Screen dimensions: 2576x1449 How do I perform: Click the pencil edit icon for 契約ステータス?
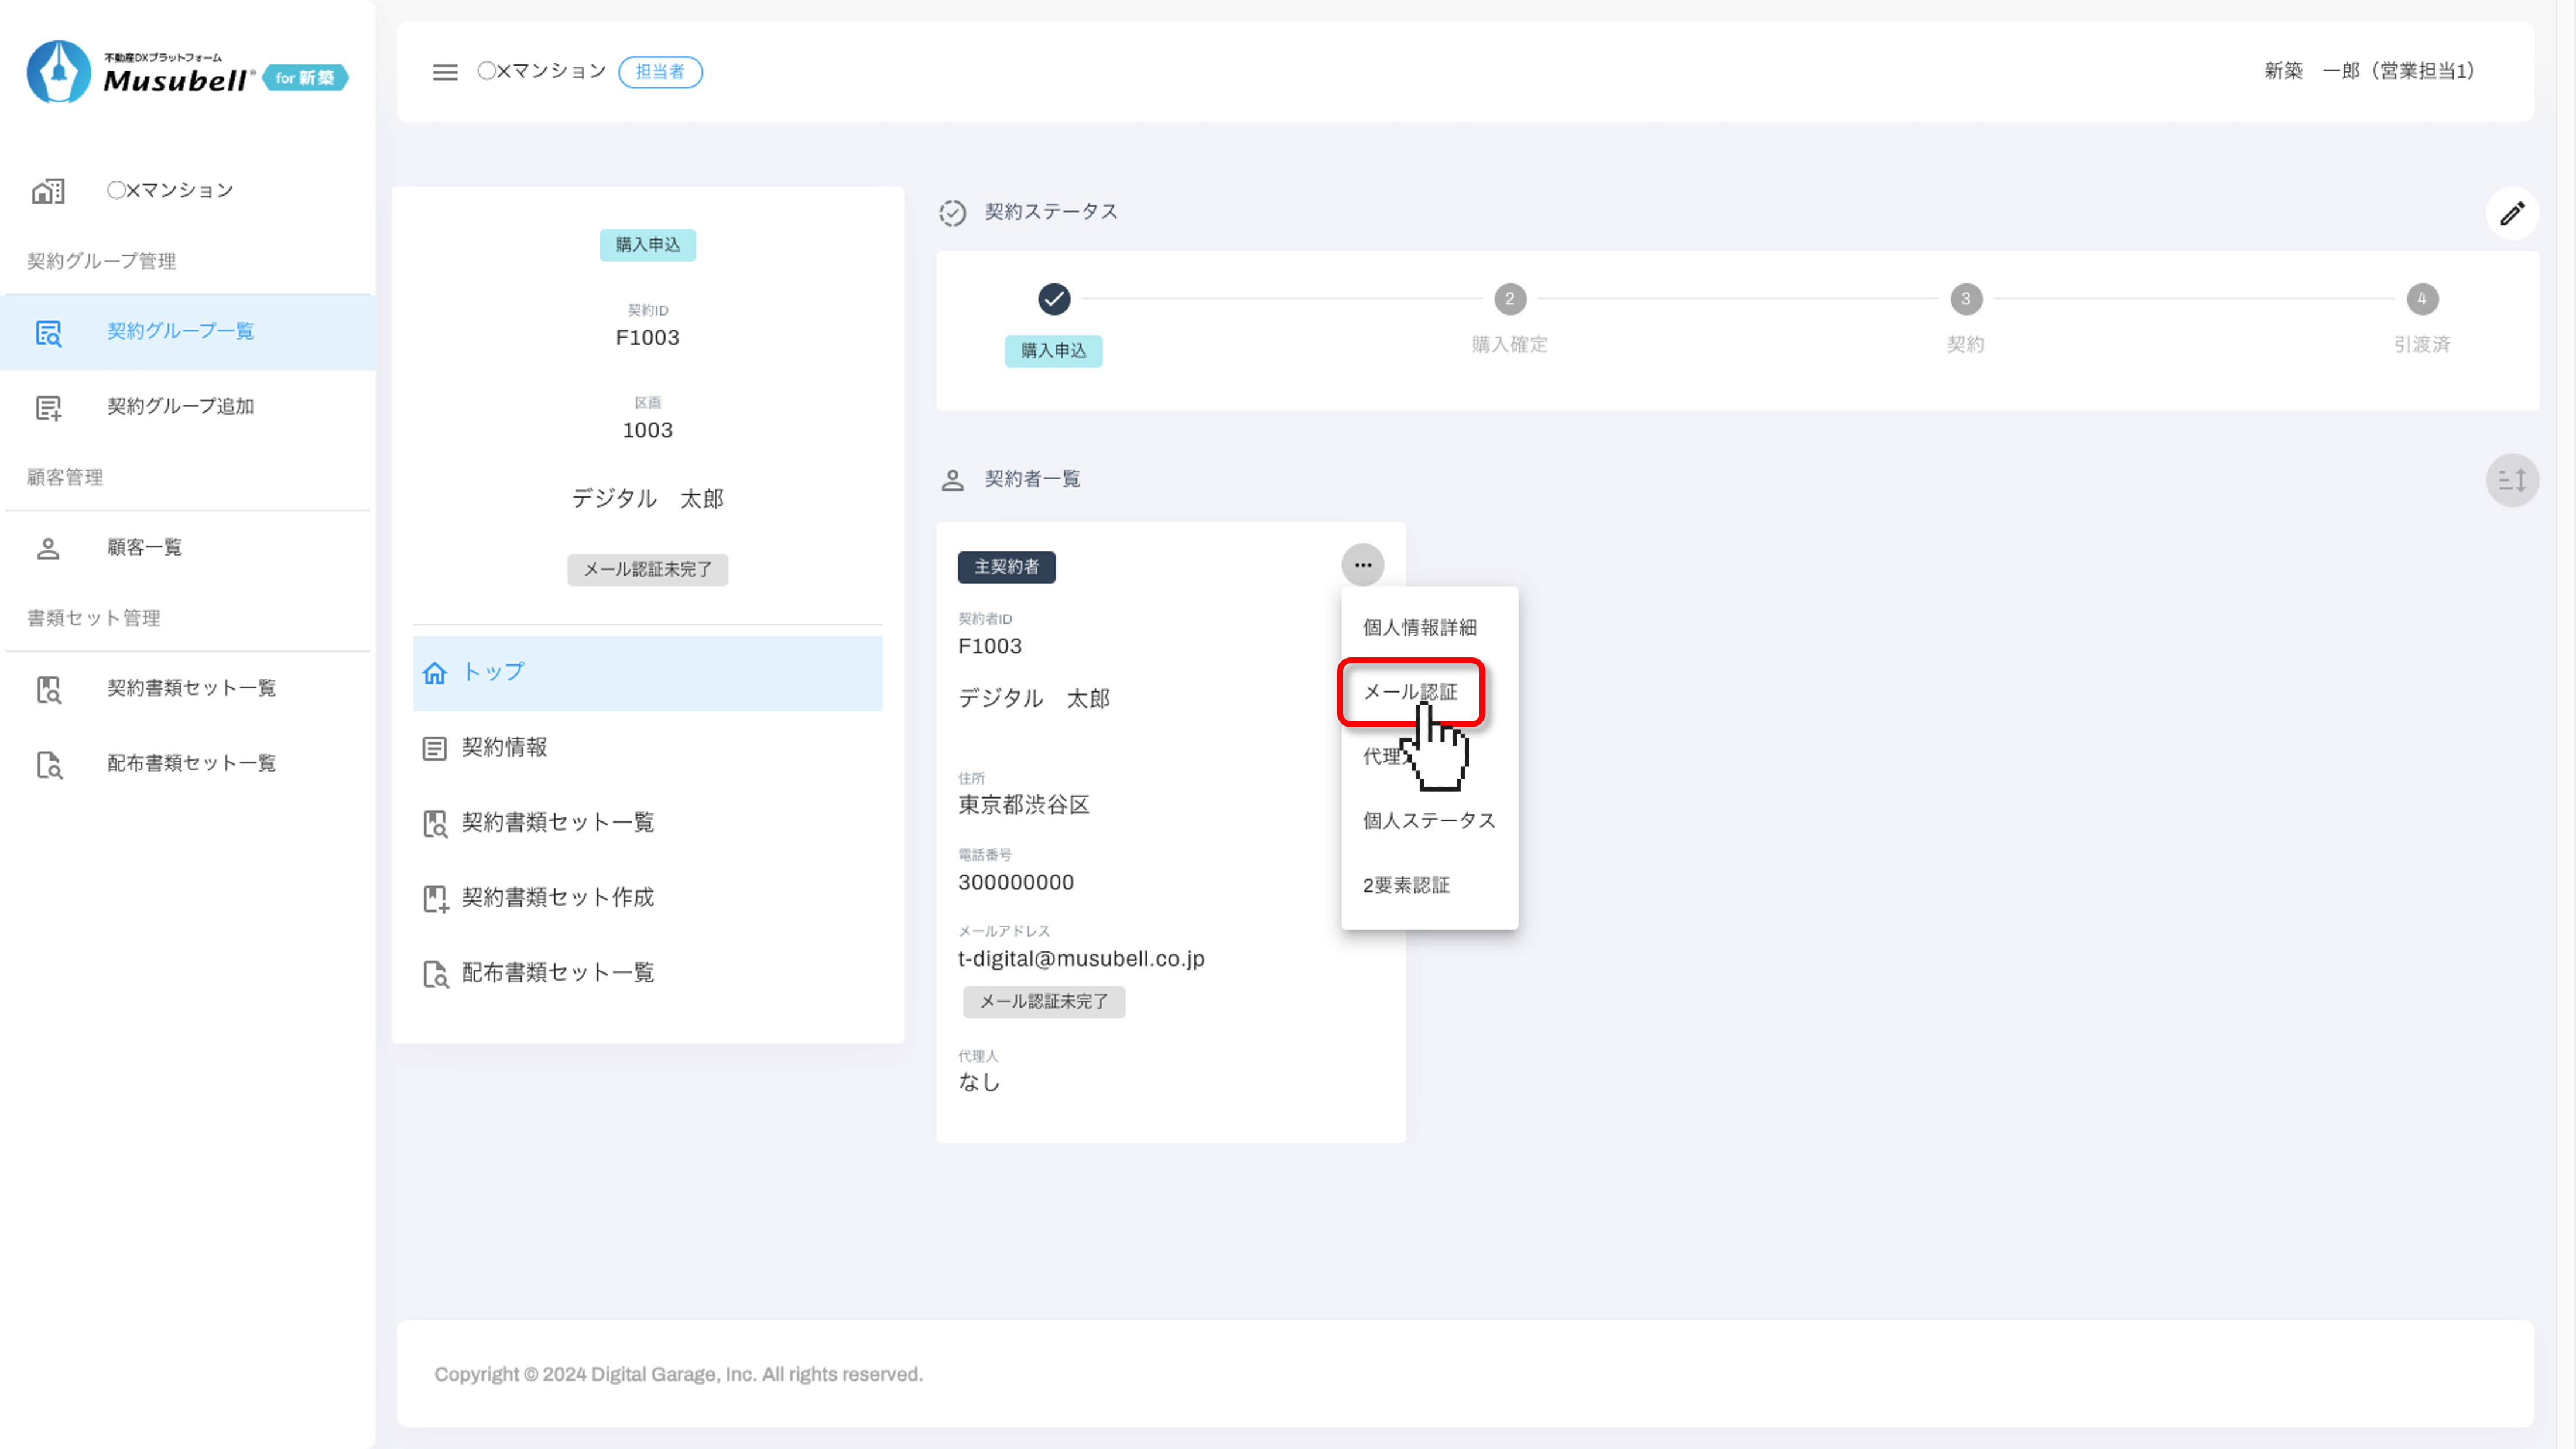pyautogui.click(x=2512, y=213)
